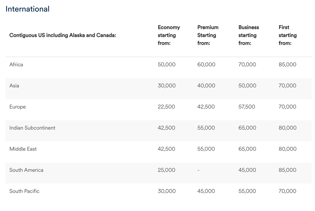Select Europe's Business value of 57,500
Image resolution: width=315 pixels, height=211 pixels.
coord(247,107)
